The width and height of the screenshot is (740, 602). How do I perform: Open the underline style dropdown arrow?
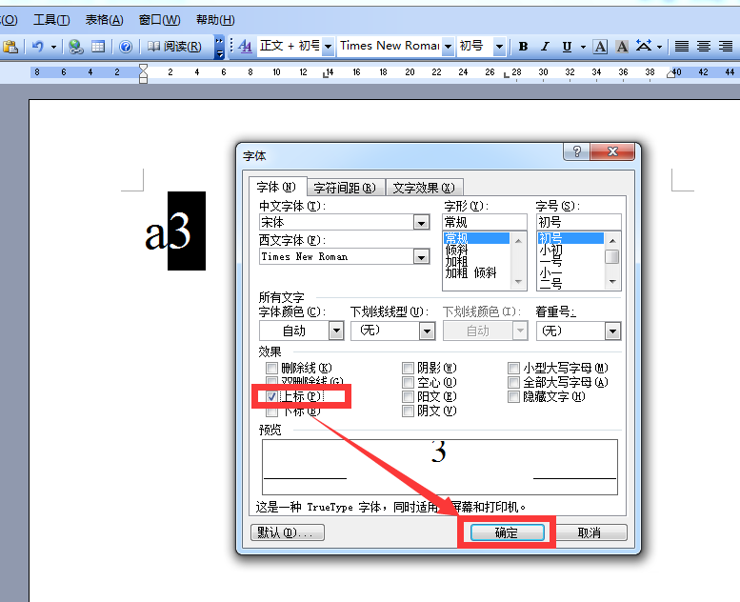583,47
